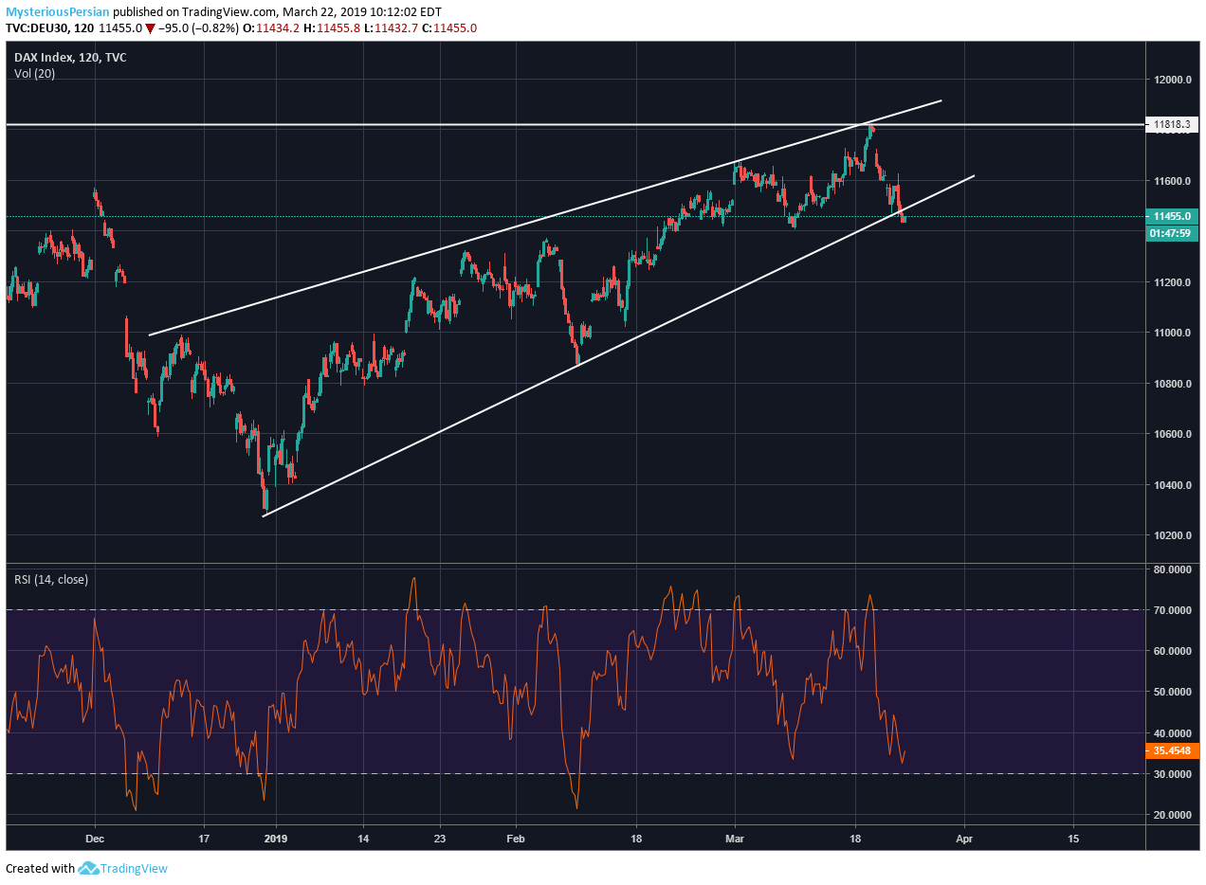Click the 10200.0 price axis label
Screen dimensions: 1206x885
tap(1172, 535)
